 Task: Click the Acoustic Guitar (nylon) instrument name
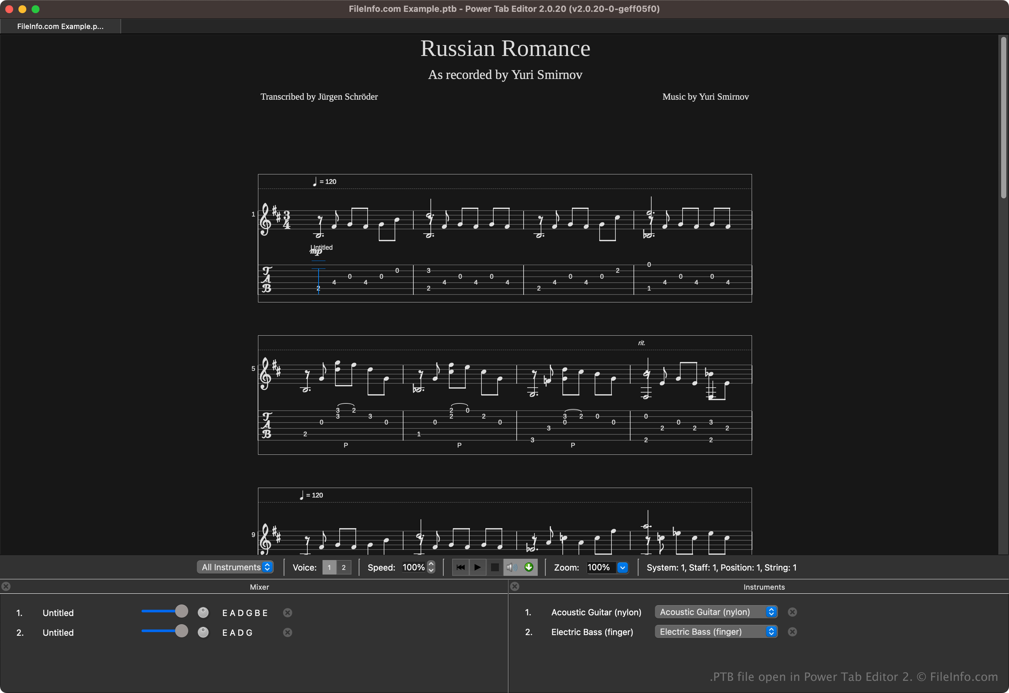(x=596, y=612)
